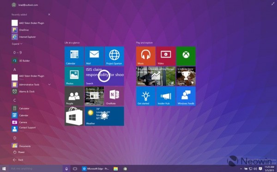Go Back from All apps
This screenshot has height=172, width=277.
tap(18, 160)
